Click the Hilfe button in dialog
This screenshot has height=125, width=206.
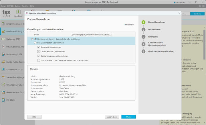pyautogui.click(x=34, y=117)
